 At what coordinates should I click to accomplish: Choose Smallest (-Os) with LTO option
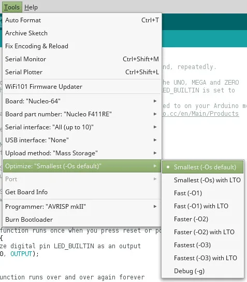202,180
